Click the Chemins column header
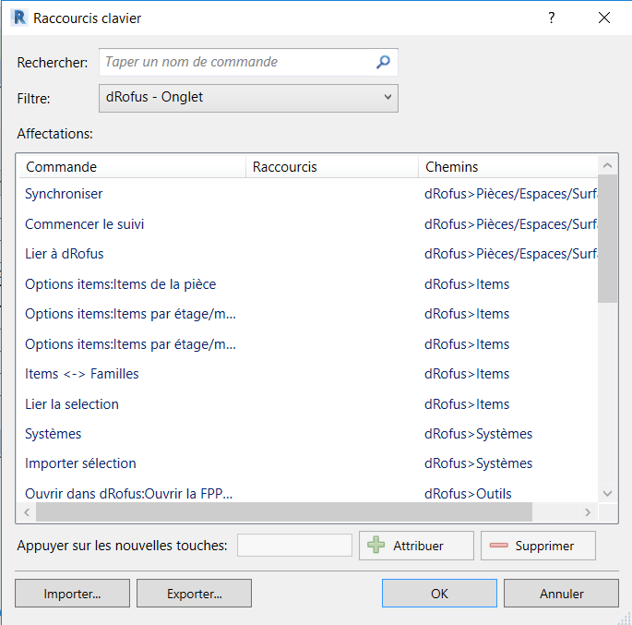Screen dimensions: 632x625 coord(507,167)
